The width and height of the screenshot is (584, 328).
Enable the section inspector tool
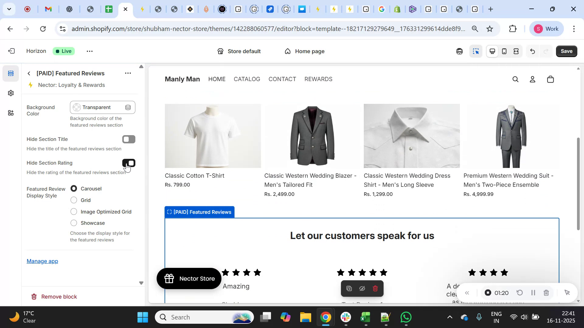pyautogui.click(x=476, y=51)
